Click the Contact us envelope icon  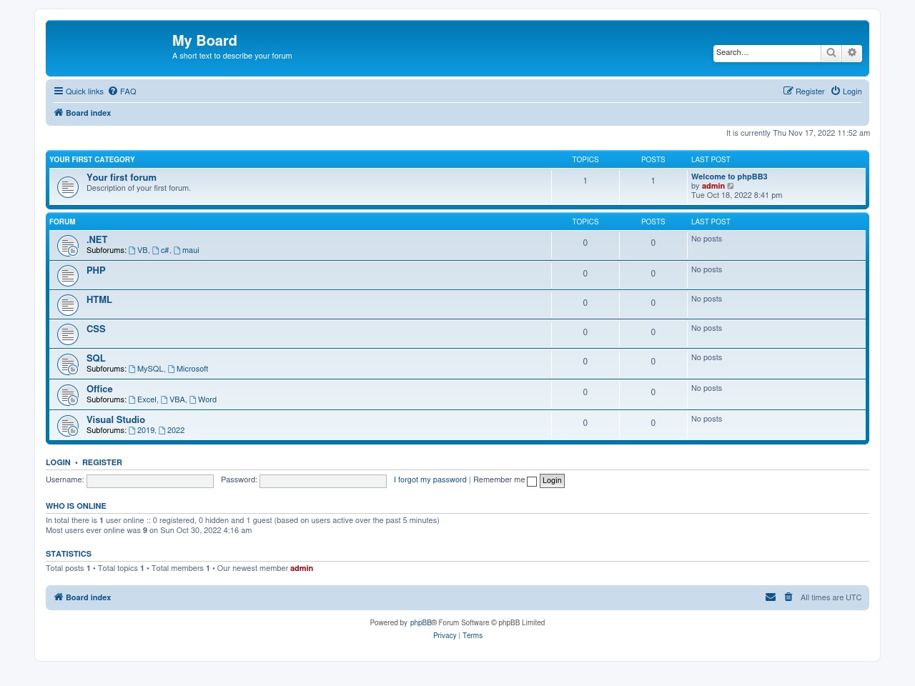point(771,597)
